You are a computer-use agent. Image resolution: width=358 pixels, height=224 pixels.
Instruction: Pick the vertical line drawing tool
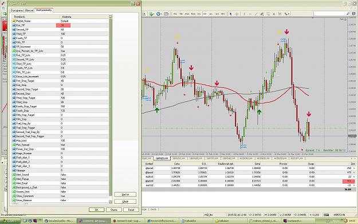[x=244, y=14]
